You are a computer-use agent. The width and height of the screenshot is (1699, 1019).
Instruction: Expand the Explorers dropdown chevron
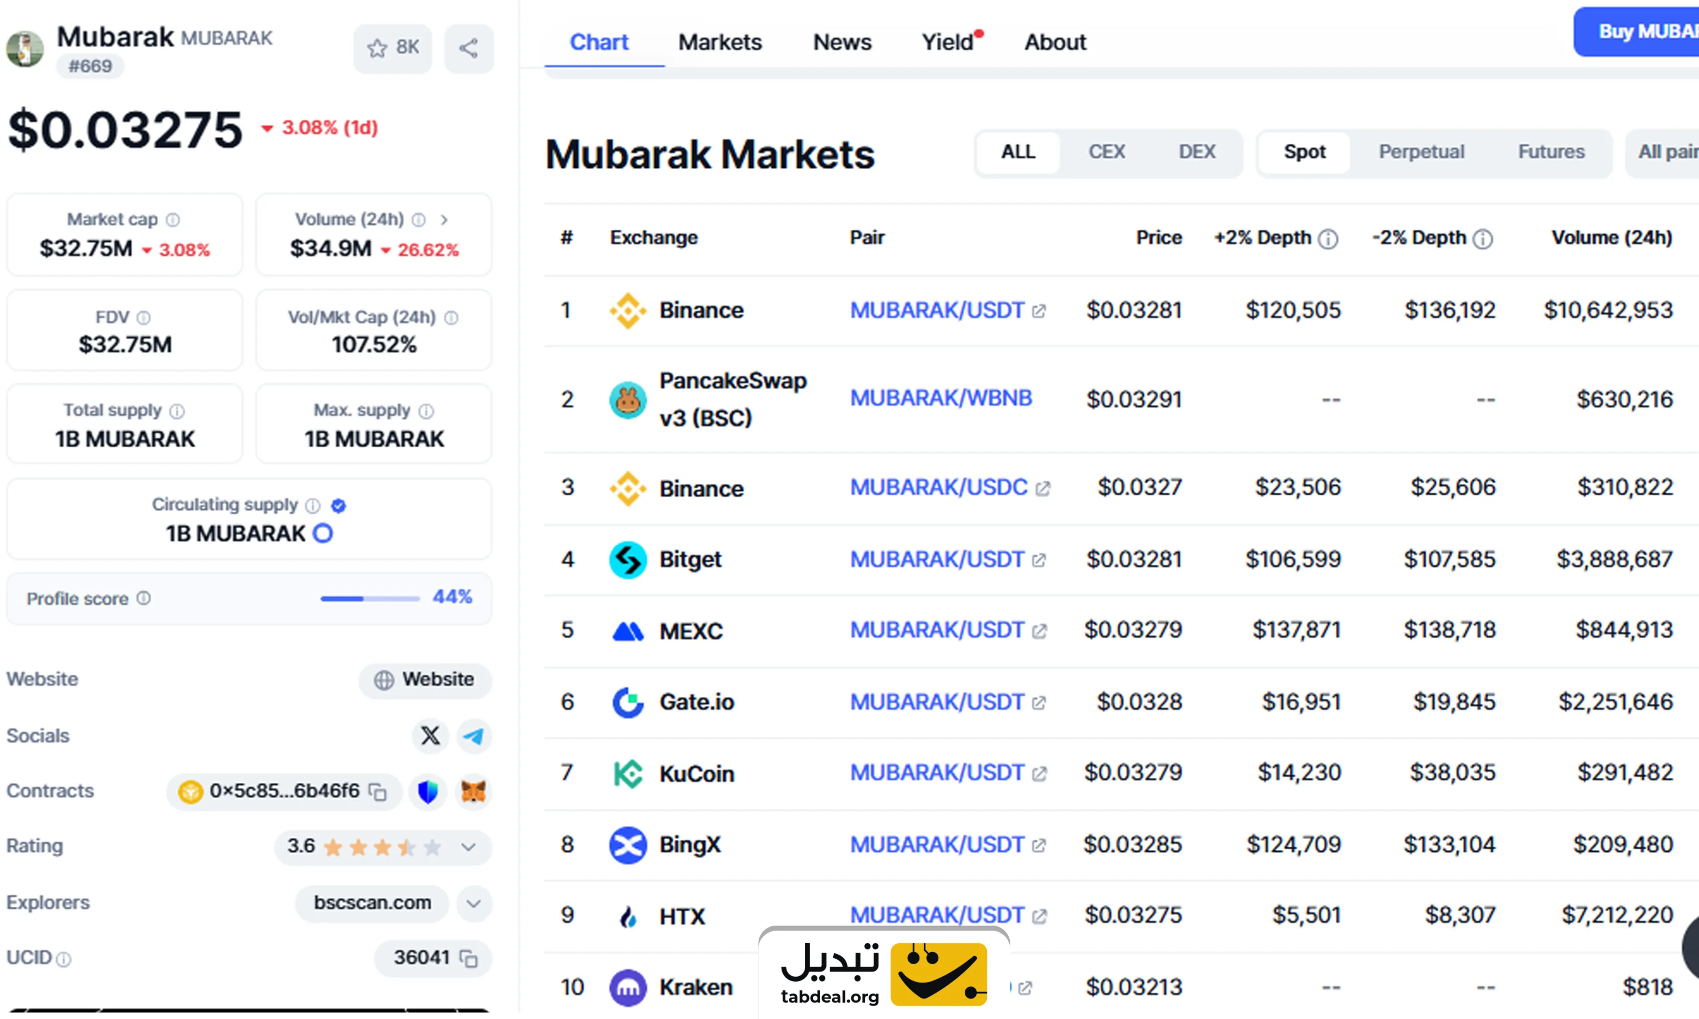(474, 903)
